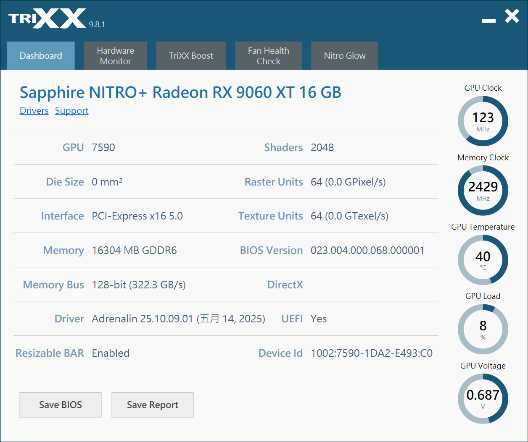
Task: Click the GPU value 7590
Action: 103,147
